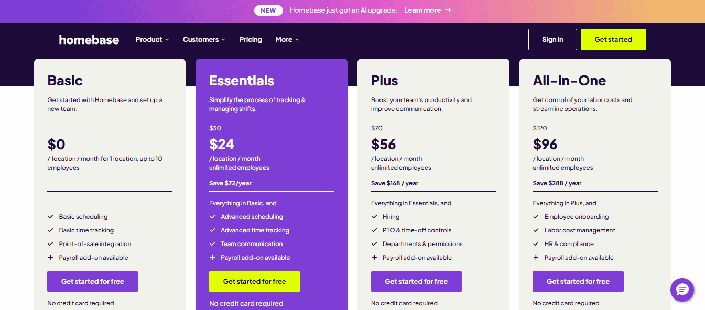Select the Basic plan Get started button
The width and height of the screenshot is (705, 310).
[x=92, y=281]
